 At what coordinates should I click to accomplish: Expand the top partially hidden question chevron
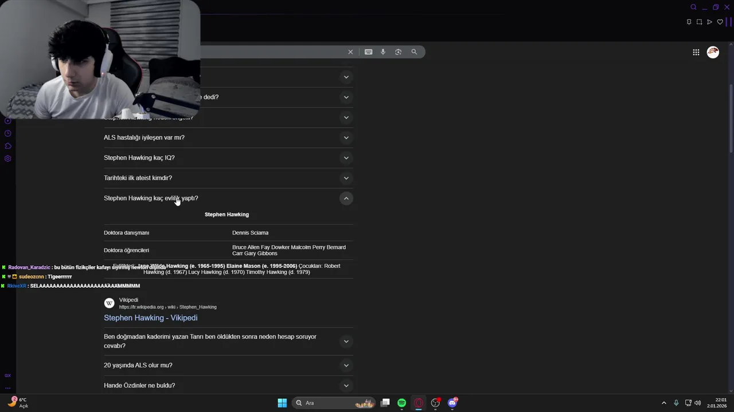point(346,77)
